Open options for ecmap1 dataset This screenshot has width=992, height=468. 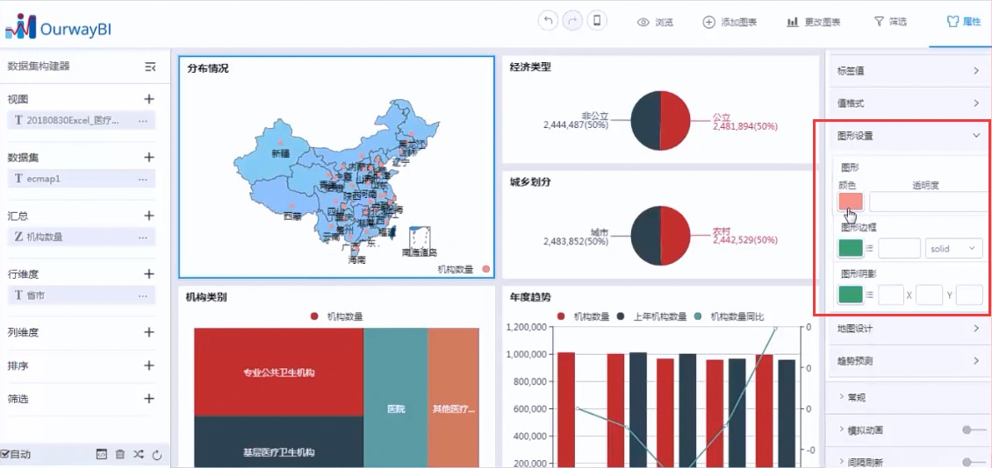[143, 179]
